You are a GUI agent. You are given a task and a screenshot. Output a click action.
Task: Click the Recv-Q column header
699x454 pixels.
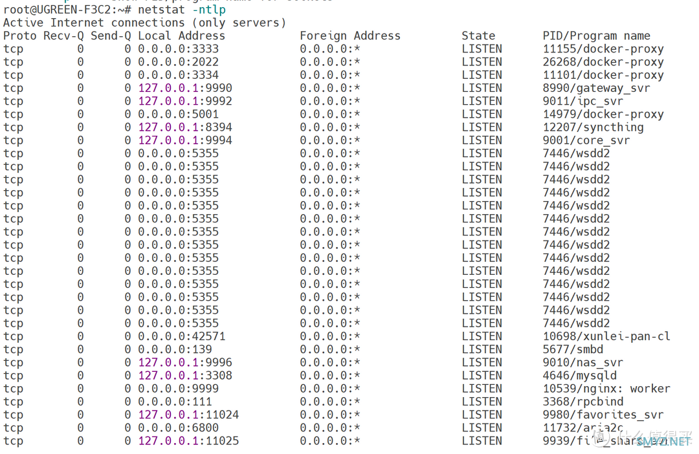pyautogui.click(x=63, y=36)
